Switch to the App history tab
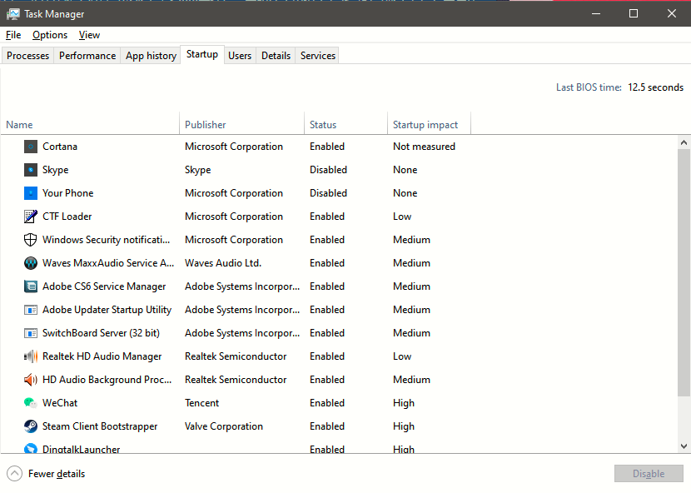This screenshot has width=691, height=493. click(x=151, y=56)
